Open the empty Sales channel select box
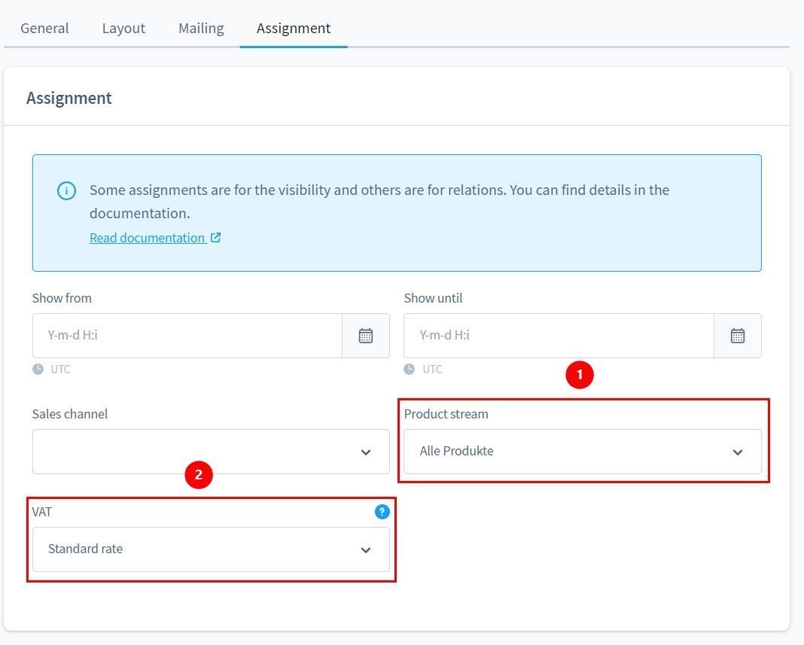This screenshot has width=804, height=645. [196, 452]
